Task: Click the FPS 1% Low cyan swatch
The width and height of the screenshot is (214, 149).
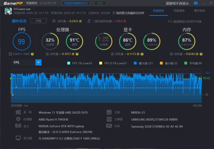Action: pyautogui.click(x=69, y=63)
